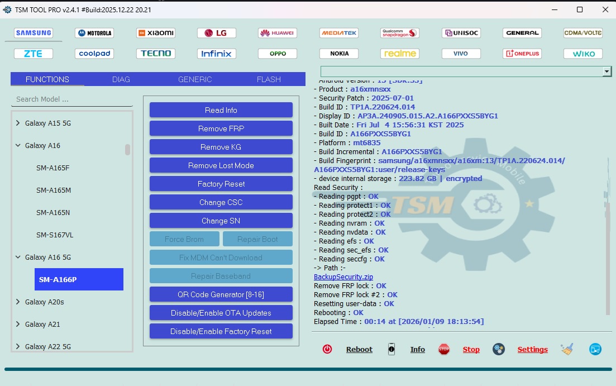Expand the Galaxy A15 5G tree node

click(18, 123)
